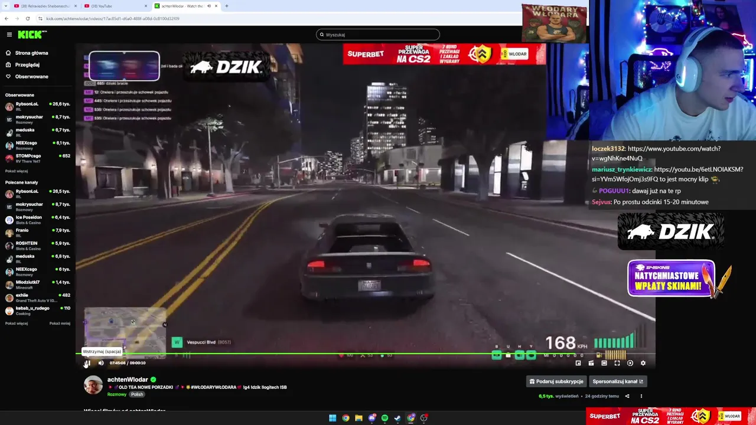756x425 pixels.
Task: Expand recommended channels with Pokaż więcej
Action: coord(17,323)
